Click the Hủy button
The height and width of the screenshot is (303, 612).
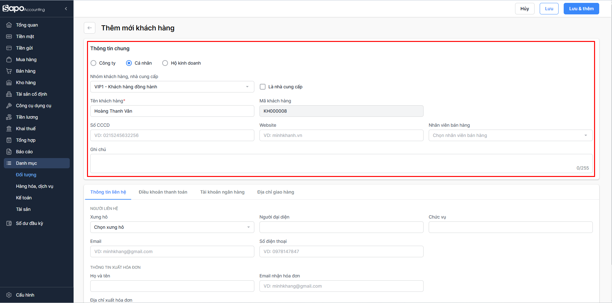tap(524, 9)
